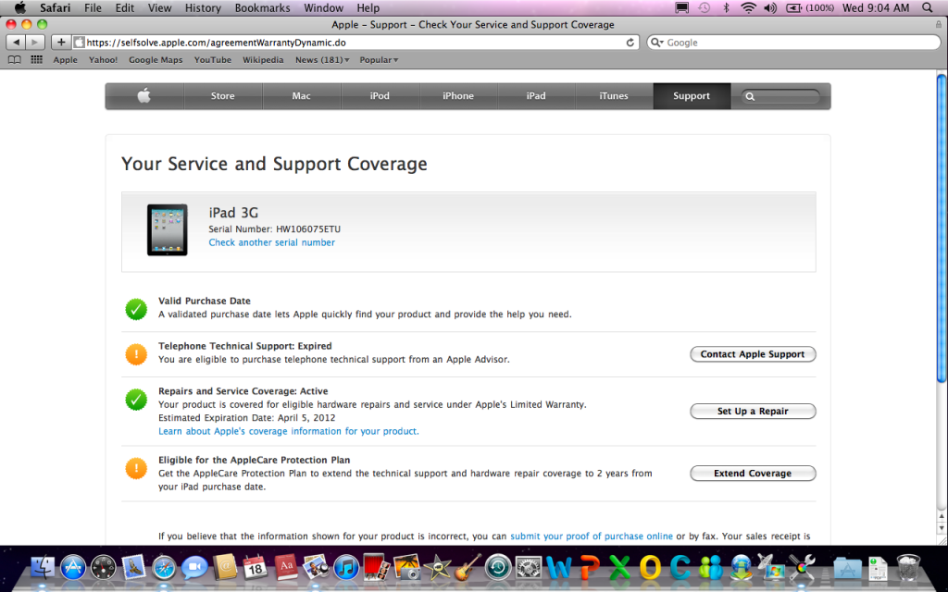Viewport: 948px width, 592px height.
Task: Open iCal calendar in the Dock
Action: pos(256,568)
